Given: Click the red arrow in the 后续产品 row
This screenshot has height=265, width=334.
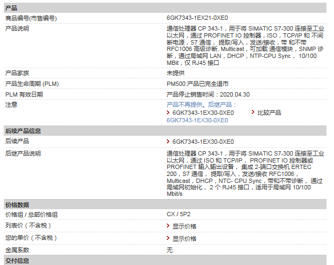Looking at the screenshot, I should pos(168,141).
